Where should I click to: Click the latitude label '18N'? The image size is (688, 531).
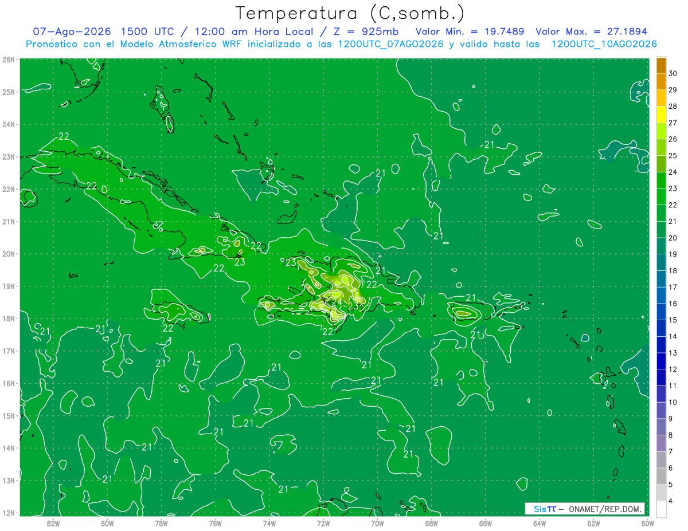(x=8, y=318)
